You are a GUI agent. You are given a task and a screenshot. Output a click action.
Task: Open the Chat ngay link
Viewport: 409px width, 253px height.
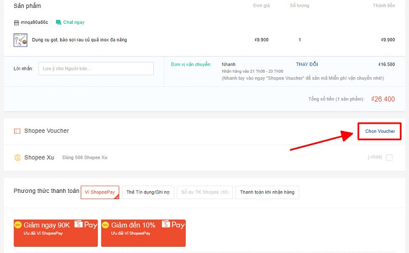point(73,22)
